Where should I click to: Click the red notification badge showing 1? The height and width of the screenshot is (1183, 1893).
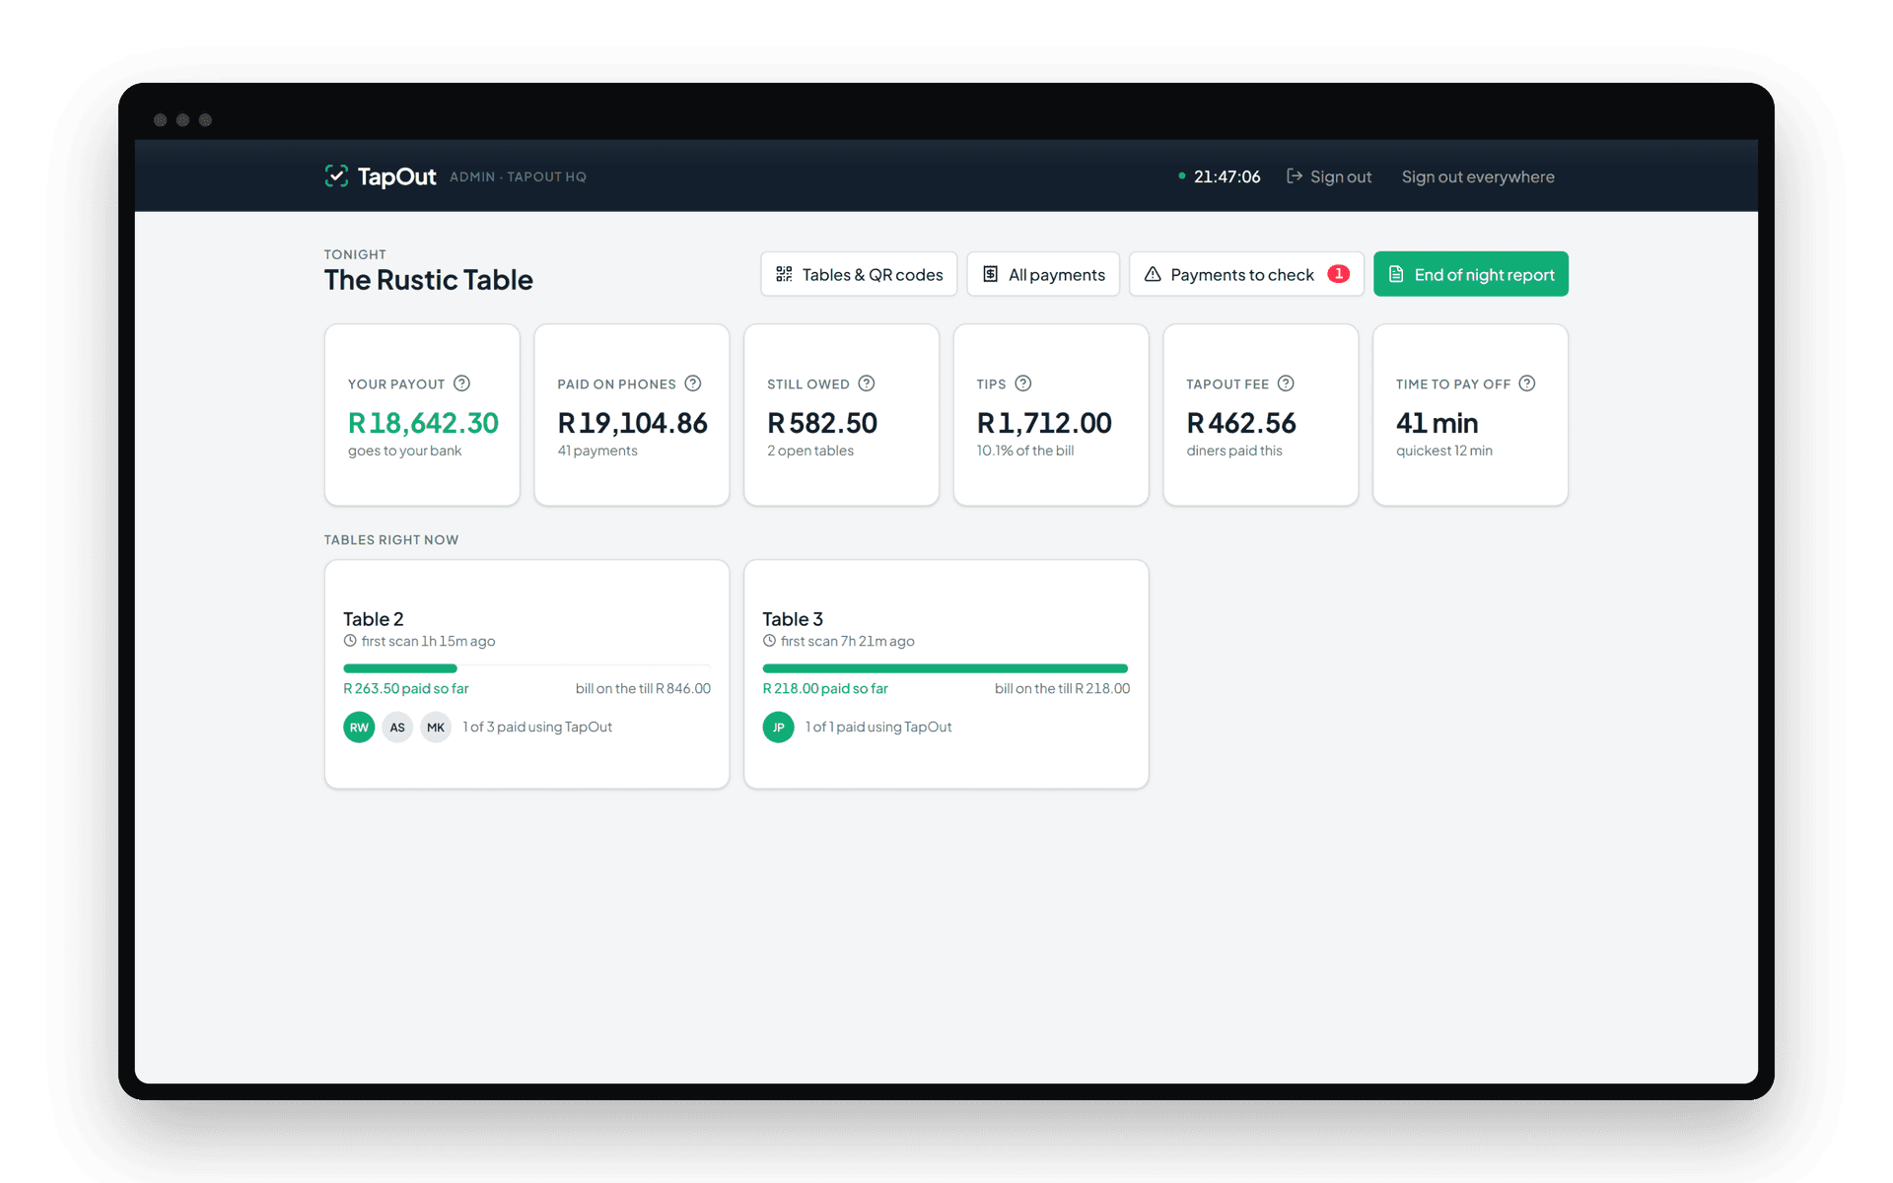pos(1338,274)
